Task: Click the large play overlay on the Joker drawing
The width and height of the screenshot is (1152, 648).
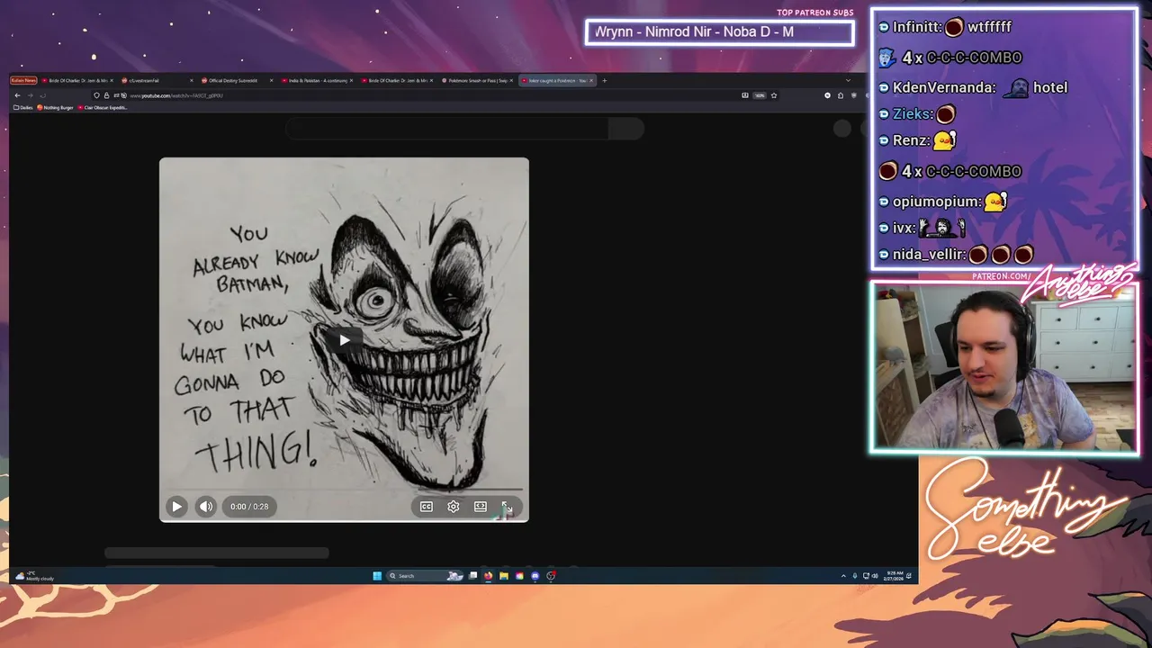Action: 344,340
